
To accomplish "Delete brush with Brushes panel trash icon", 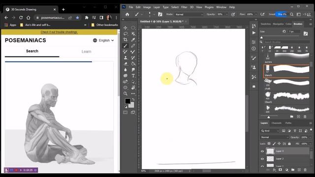I will (x=305, y=117).
